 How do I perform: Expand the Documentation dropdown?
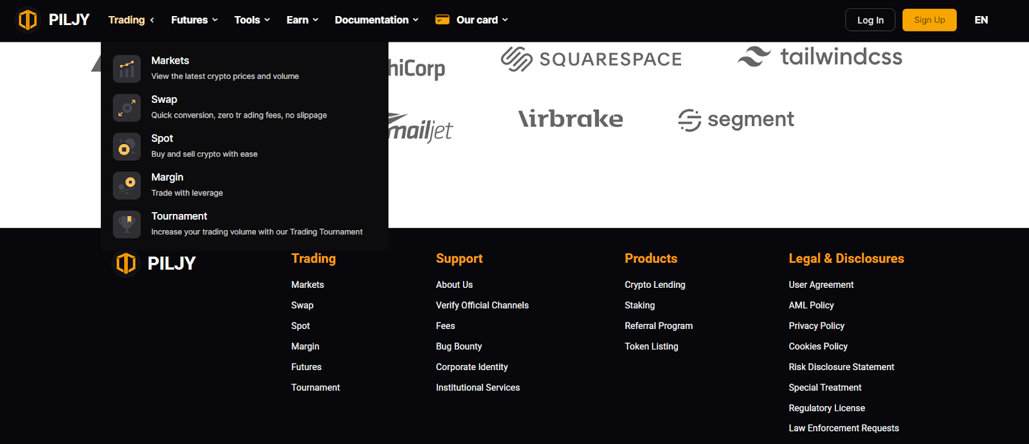click(377, 20)
